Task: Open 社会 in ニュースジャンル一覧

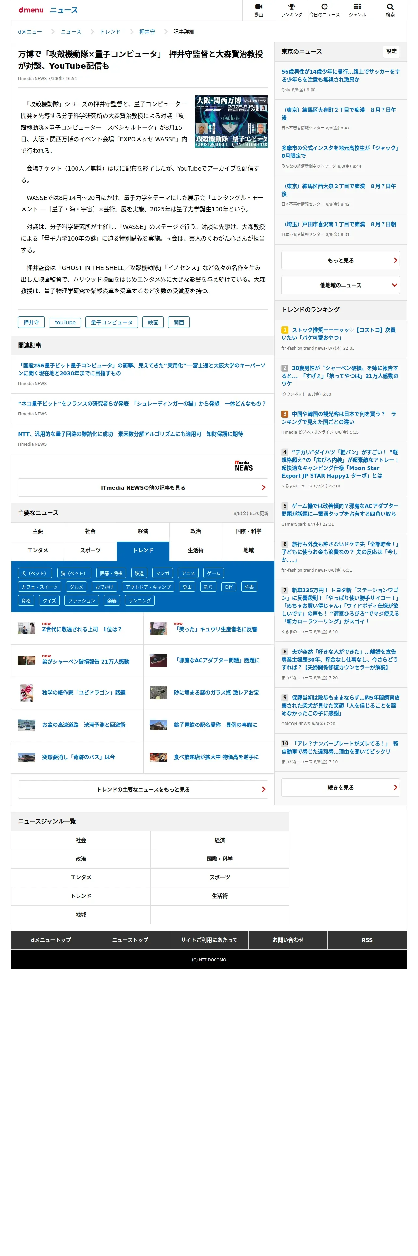Action: 81,840
